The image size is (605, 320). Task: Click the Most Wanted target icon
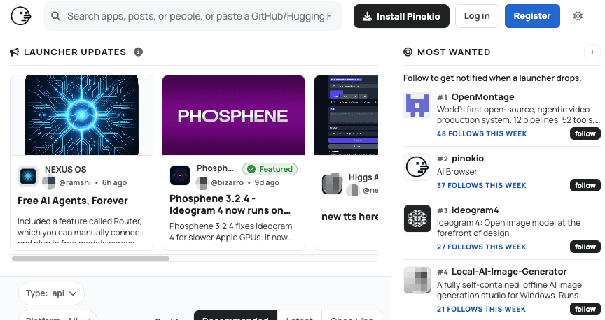(408, 52)
